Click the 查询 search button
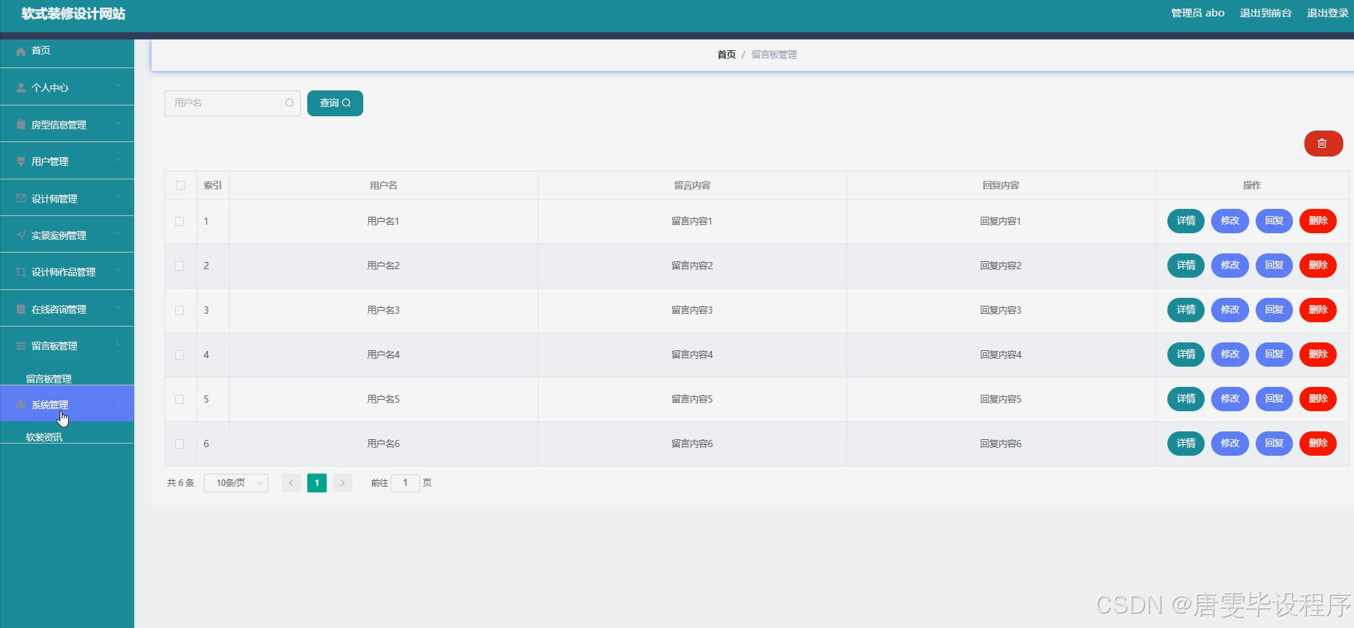 point(335,103)
